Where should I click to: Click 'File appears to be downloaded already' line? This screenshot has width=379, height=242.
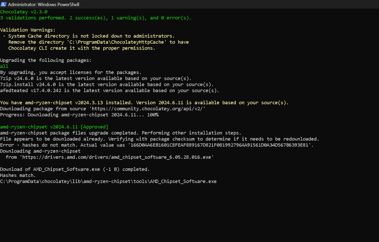tap(160, 139)
